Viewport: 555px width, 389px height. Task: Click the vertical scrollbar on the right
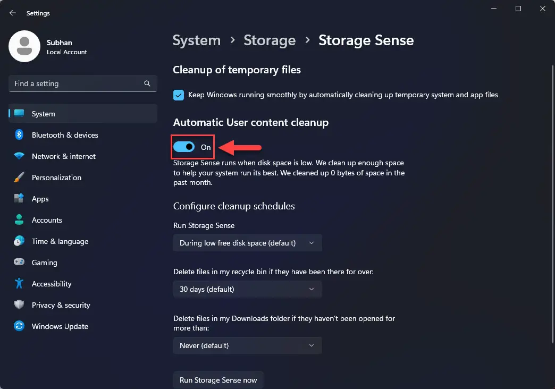pos(552,204)
